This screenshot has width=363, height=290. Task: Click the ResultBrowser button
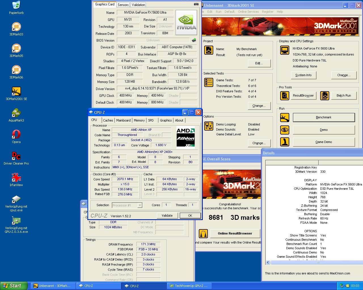tap(303, 96)
